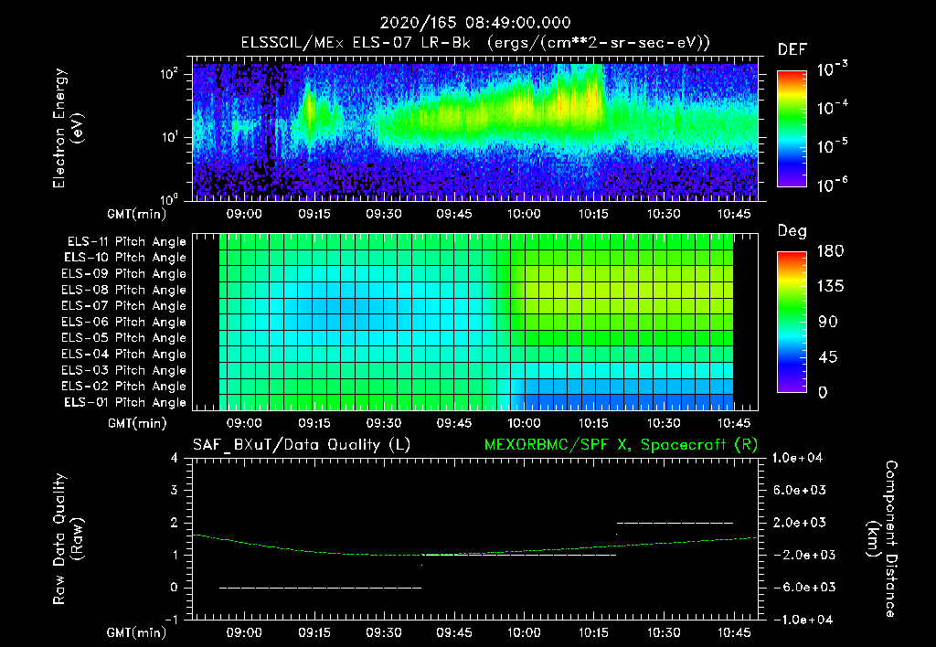This screenshot has width=936, height=647.
Task: Click the Deg legend title text
Action: 792,231
